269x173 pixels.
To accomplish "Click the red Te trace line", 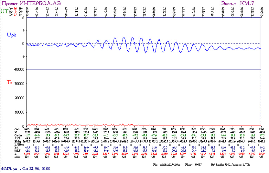I will coord(141,125).
